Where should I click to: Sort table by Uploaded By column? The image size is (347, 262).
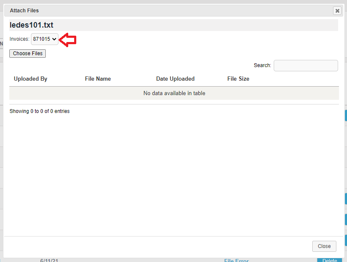pyautogui.click(x=31, y=79)
